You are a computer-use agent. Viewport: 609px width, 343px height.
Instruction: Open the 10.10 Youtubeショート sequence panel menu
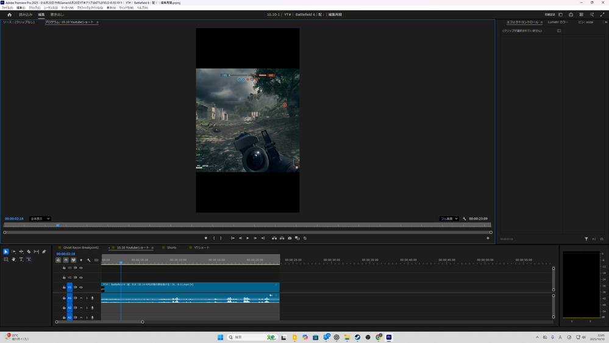click(x=152, y=248)
